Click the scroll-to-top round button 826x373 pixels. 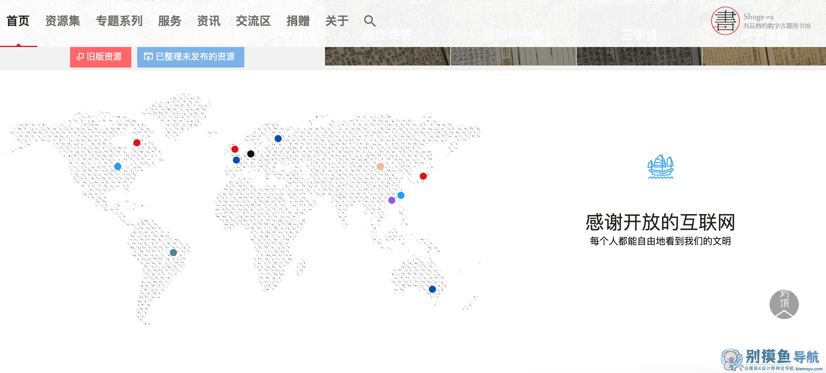(784, 304)
